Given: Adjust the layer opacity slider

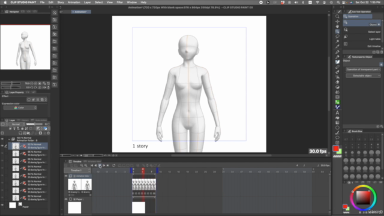Looking at the screenshot, I should [34, 124].
